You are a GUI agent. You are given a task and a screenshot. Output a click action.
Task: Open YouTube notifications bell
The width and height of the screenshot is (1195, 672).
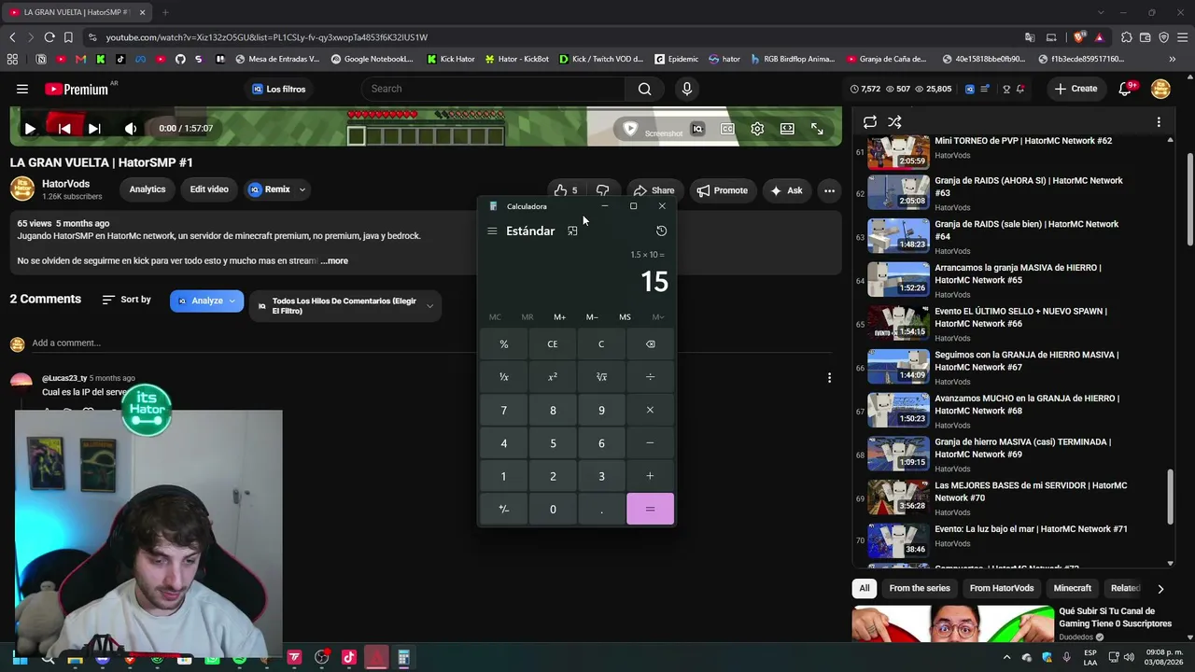(x=1127, y=89)
